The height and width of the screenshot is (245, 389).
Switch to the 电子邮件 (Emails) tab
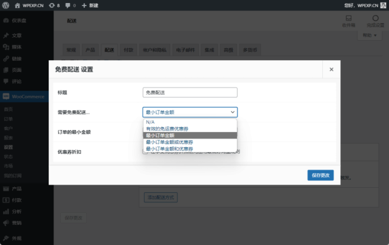point(185,50)
